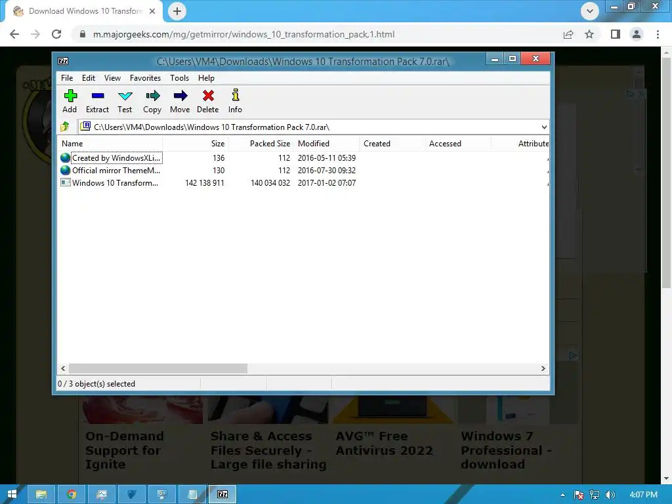Click the 7-Zip address path field

pos(313,127)
